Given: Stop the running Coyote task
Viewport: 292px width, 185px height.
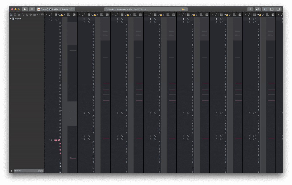Looking at the screenshot, I should point(32,9).
